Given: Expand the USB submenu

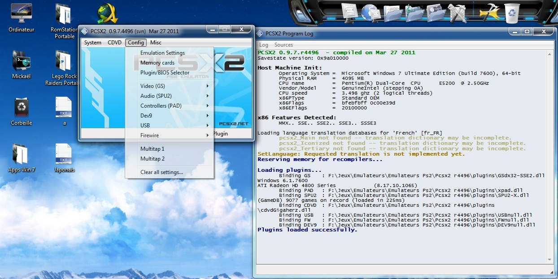Looking at the screenshot, I should tap(169, 126).
